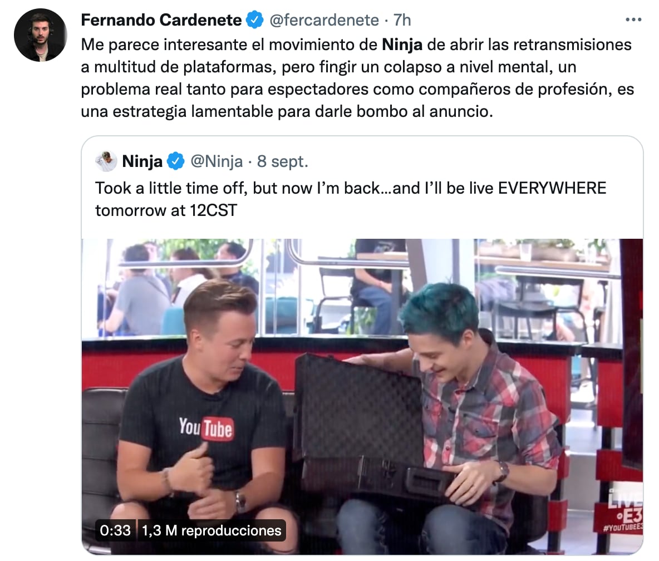The width and height of the screenshot is (659, 561).
Task: Click the YouTube logo on the man's shirt
Action: point(206,428)
